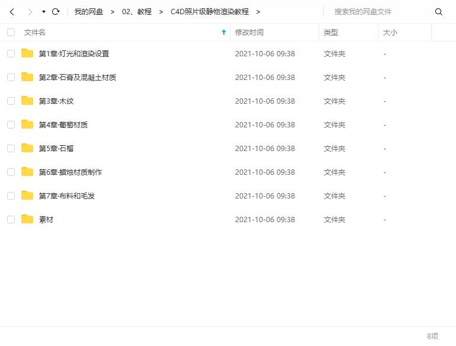Click the search magnifier icon
This screenshot has height=346, width=456.
pos(439,12)
